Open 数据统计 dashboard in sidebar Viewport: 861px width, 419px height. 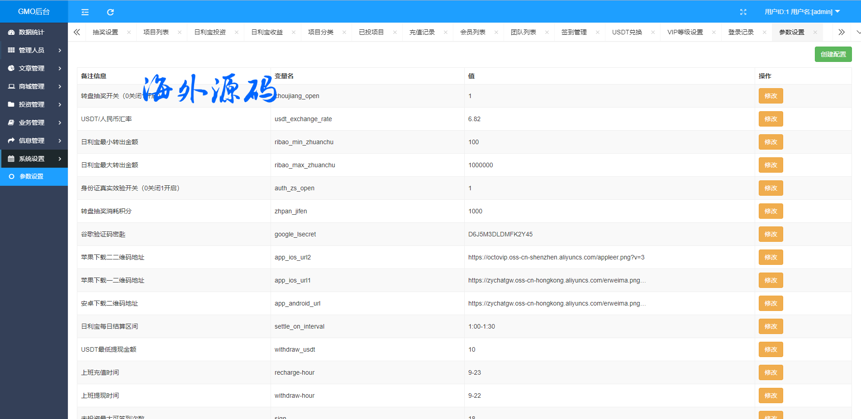point(32,32)
